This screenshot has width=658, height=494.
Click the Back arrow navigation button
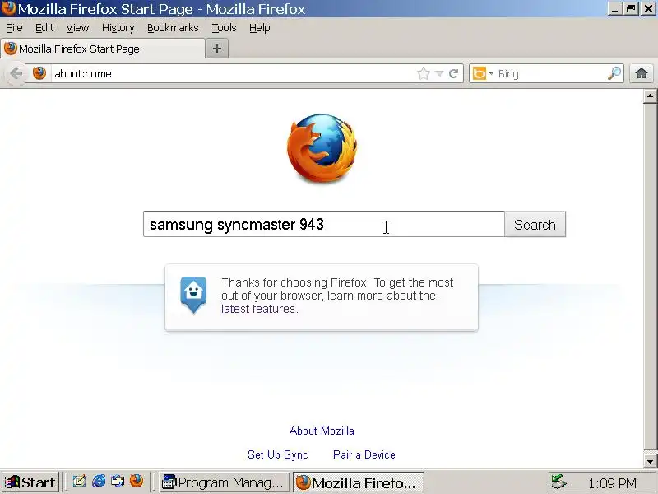point(16,73)
